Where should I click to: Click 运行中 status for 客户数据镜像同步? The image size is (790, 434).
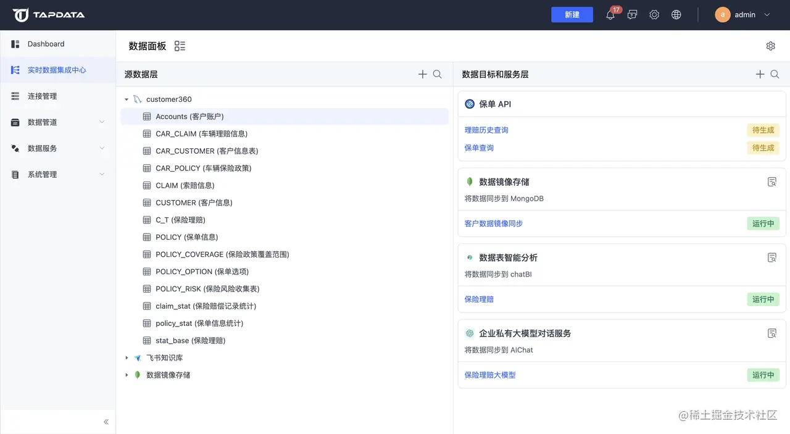763,223
